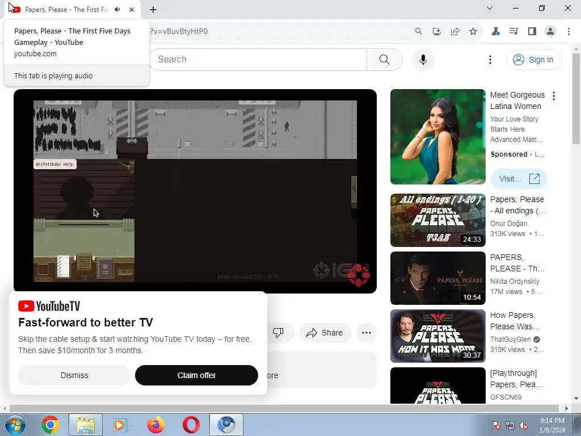Open the tab search chevron in title bar
This screenshot has height=436, width=581.
tap(490, 8)
